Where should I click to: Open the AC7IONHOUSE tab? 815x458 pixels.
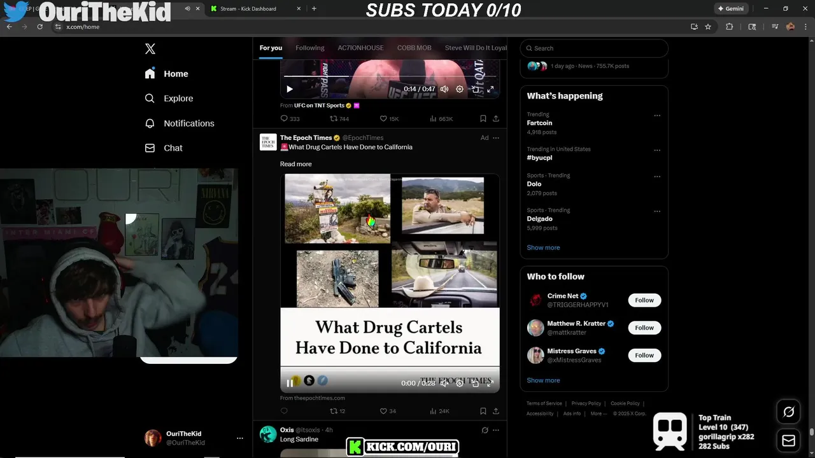coord(360,48)
